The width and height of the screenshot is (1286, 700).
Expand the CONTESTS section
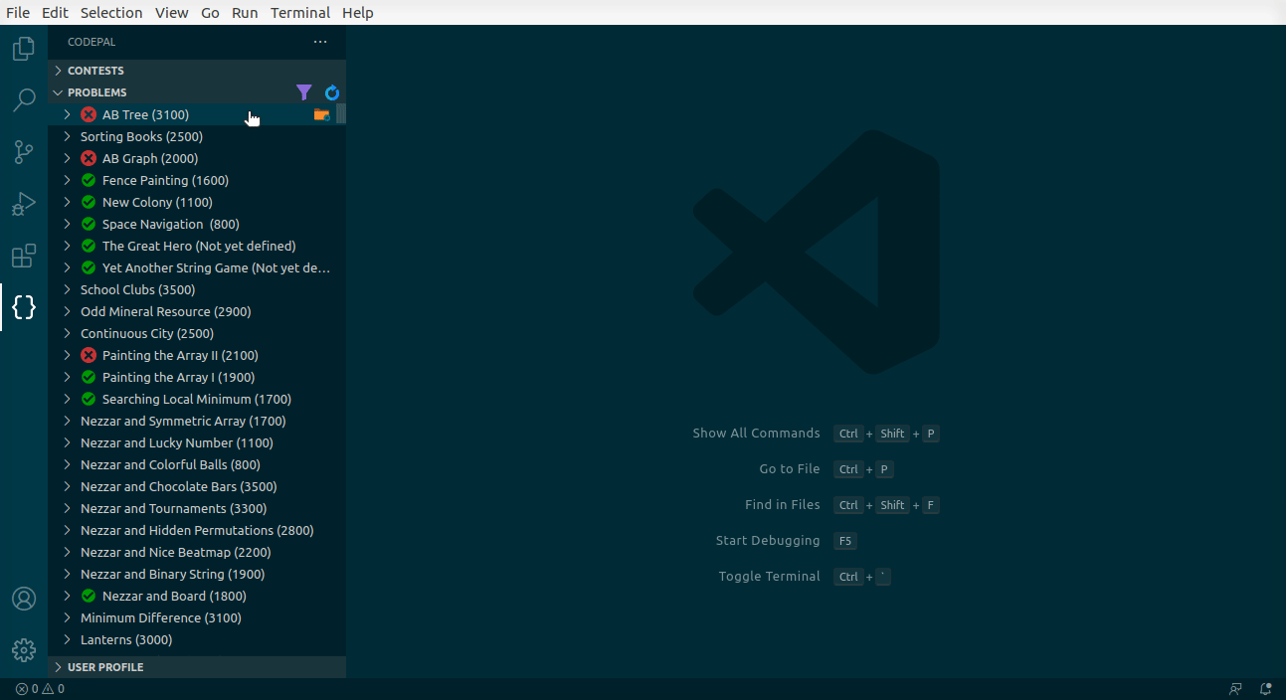pyautogui.click(x=95, y=71)
